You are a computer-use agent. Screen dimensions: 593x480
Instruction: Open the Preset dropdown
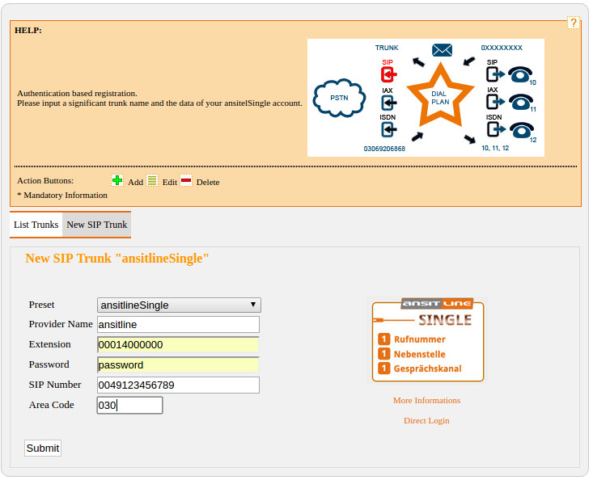(x=179, y=305)
